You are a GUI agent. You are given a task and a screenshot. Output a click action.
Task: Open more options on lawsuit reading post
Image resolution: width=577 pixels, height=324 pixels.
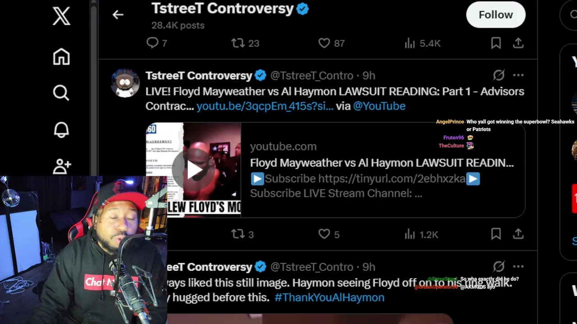[x=518, y=75]
